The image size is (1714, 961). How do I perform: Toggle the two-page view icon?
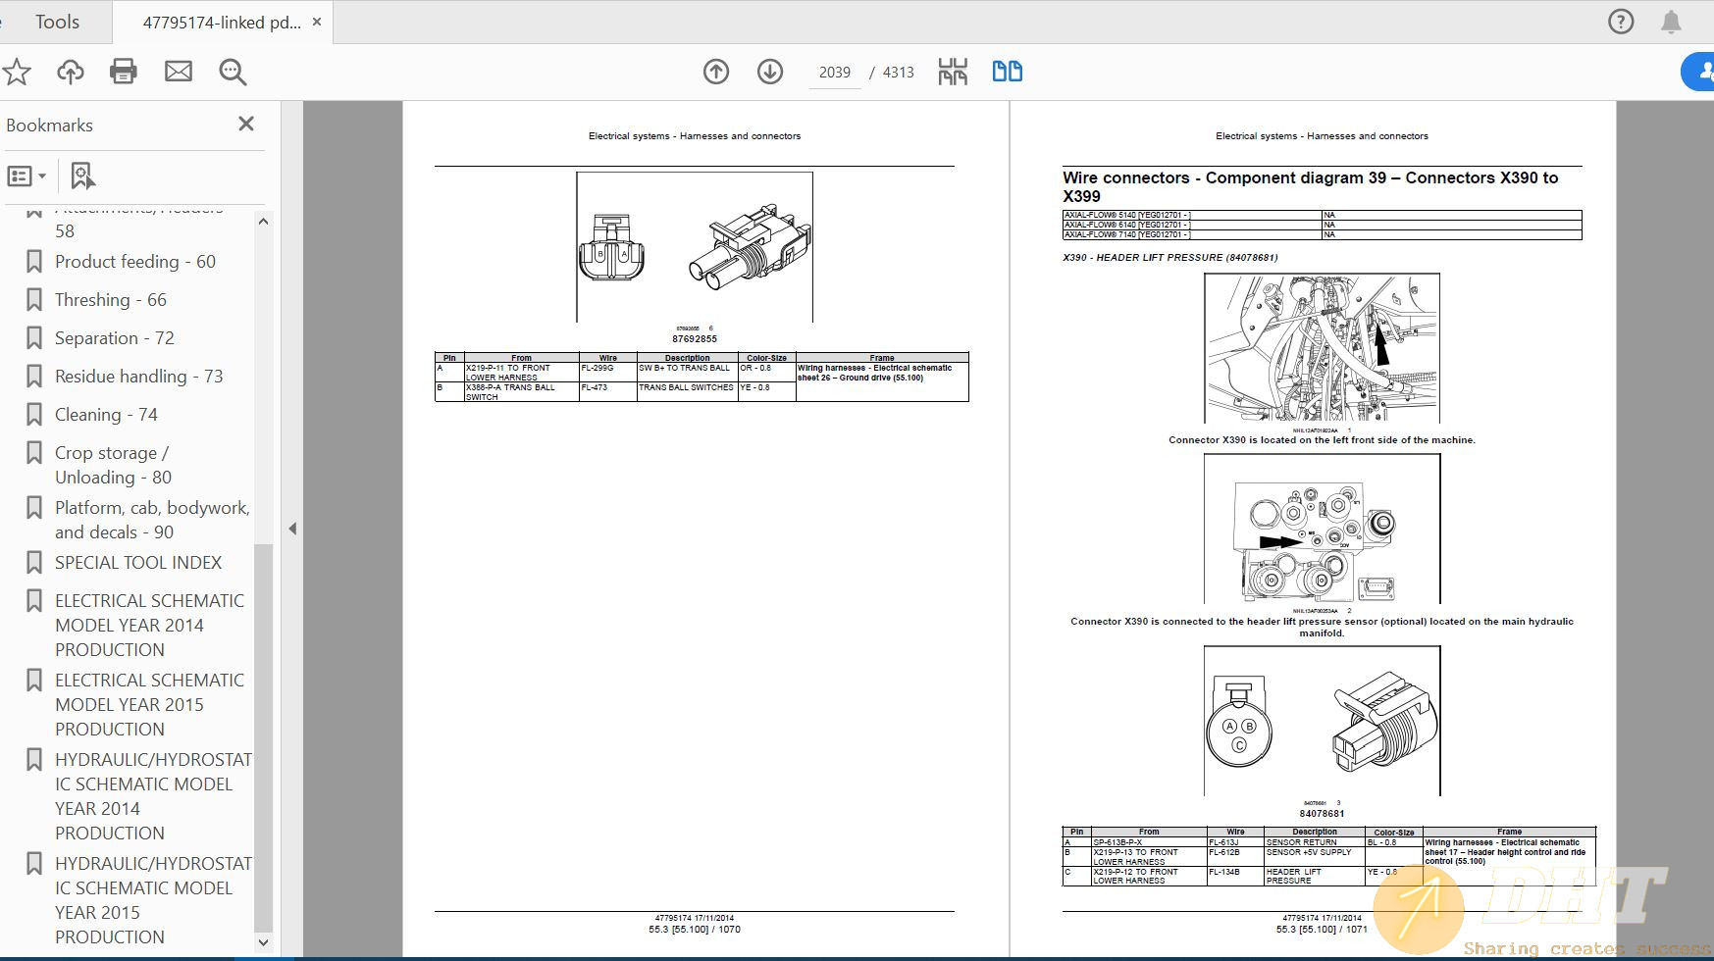[1008, 72]
